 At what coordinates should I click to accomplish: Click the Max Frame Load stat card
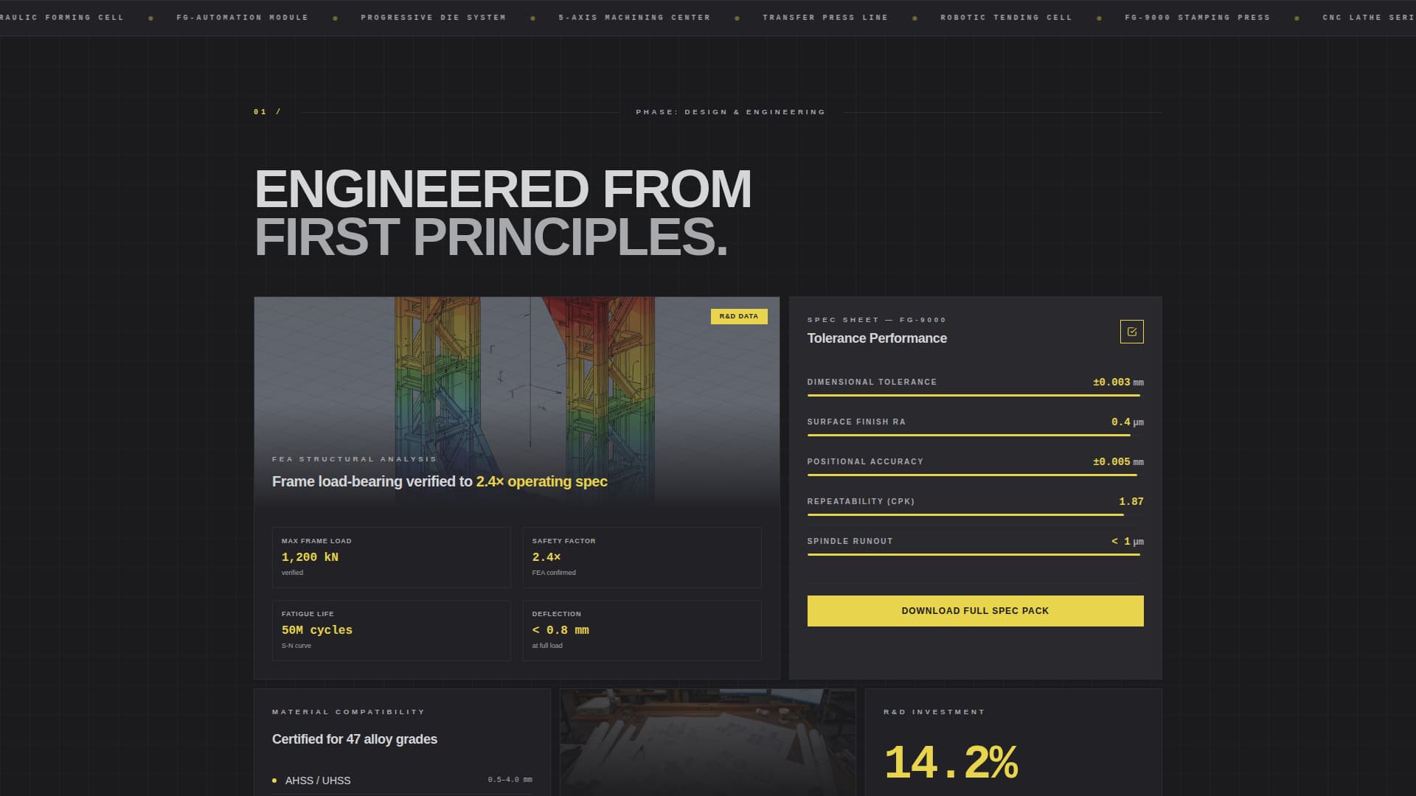tap(392, 557)
